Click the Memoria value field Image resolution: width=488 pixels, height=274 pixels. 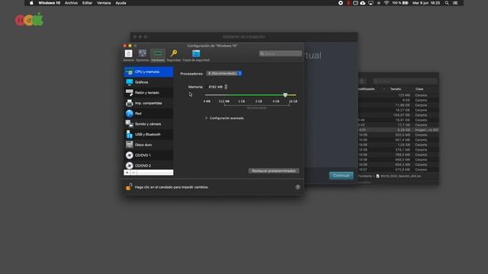pyautogui.click(x=216, y=87)
